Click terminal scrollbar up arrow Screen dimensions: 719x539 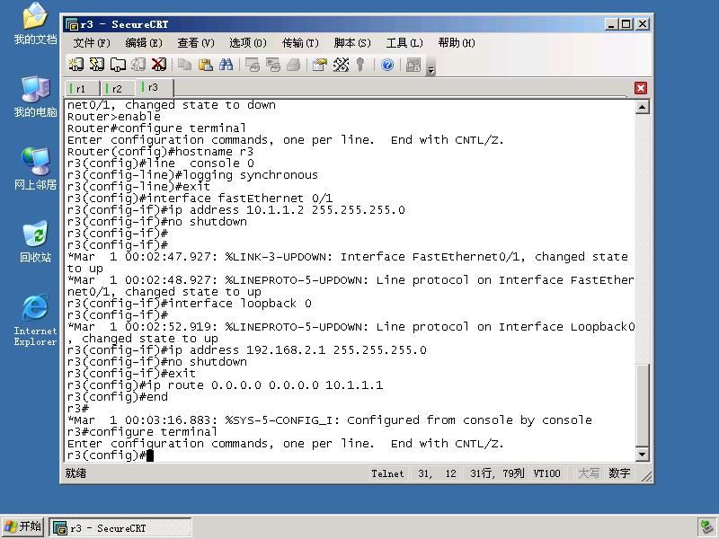tap(642, 107)
